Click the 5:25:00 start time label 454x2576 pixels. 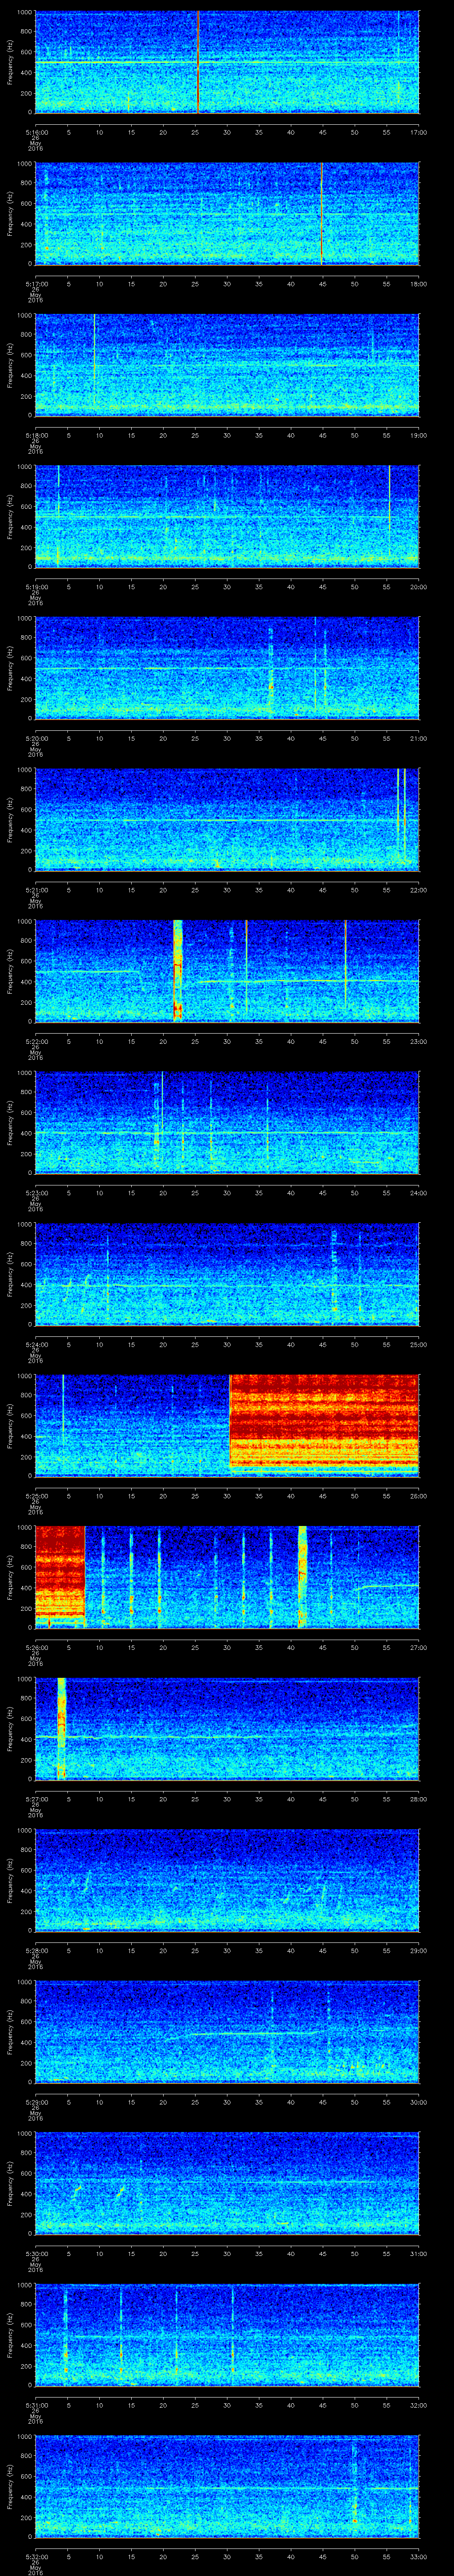36,1495
